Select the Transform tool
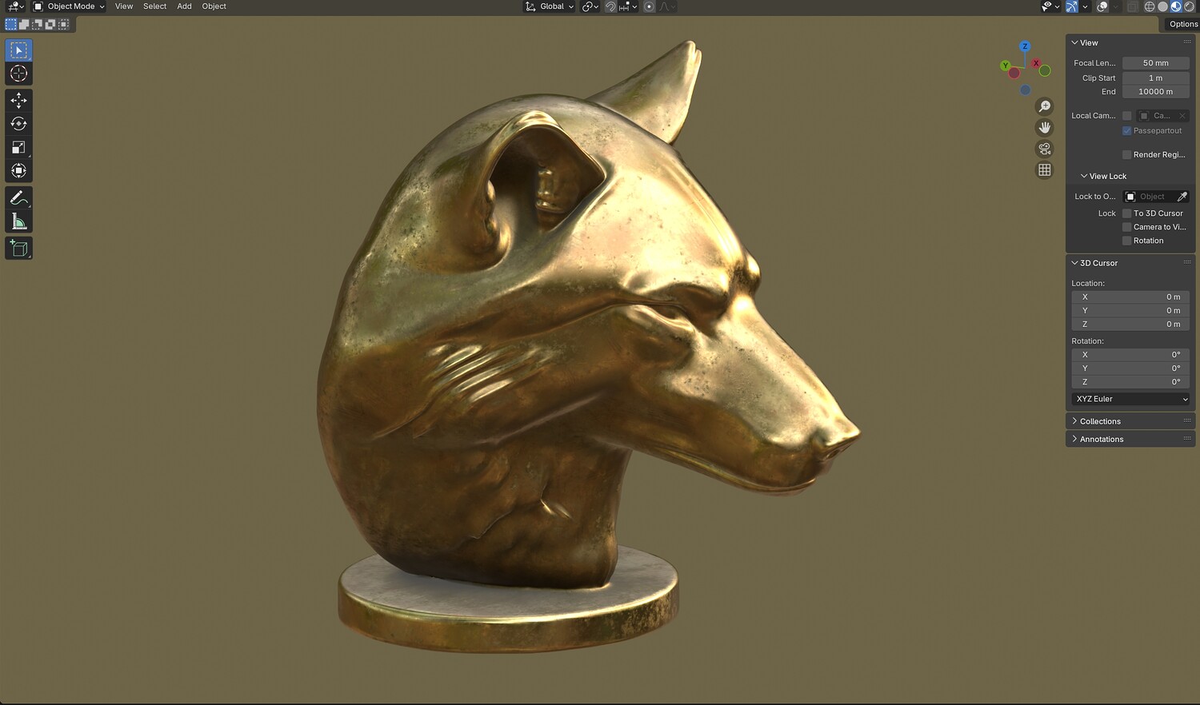The image size is (1200, 705). coord(18,170)
